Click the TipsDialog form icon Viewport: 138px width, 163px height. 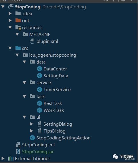40,131
